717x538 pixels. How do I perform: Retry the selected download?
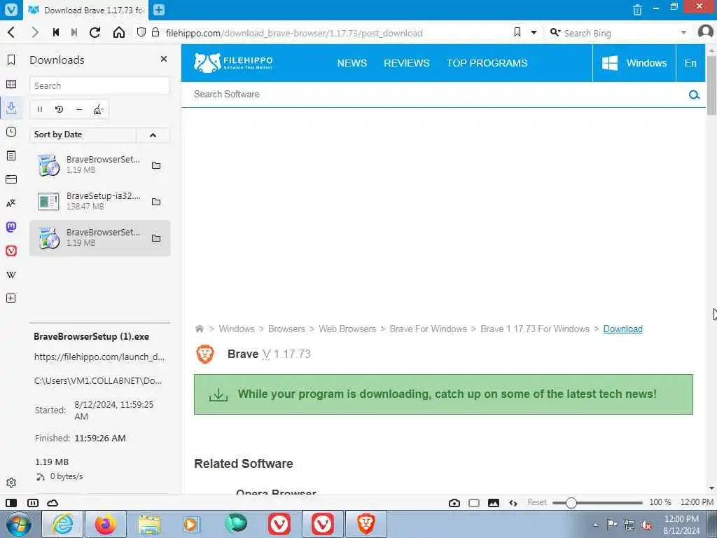tap(59, 109)
